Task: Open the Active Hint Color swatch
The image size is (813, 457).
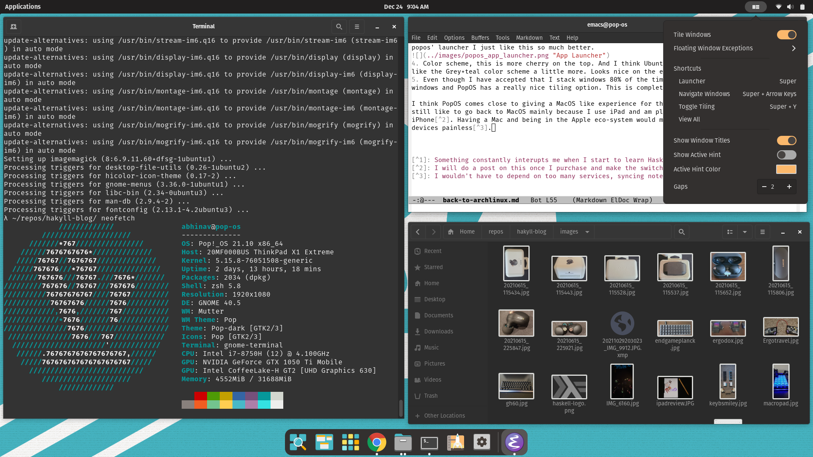Action: (786, 169)
